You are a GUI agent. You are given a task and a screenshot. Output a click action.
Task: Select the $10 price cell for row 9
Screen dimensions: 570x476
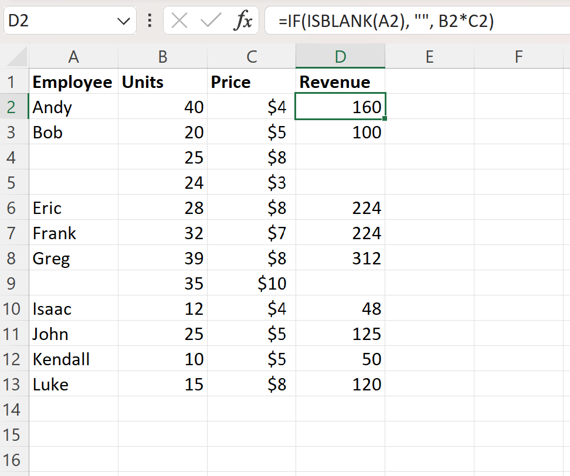pos(252,284)
